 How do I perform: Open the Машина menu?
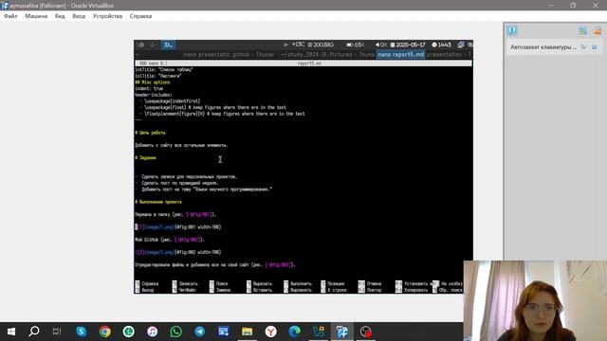36,16
